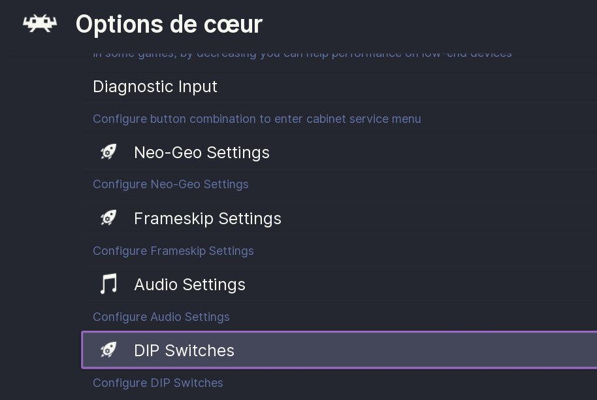The image size is (597, 400).
Task: Click the 'Configure DIP Switches' description
Action: [157, 383]
